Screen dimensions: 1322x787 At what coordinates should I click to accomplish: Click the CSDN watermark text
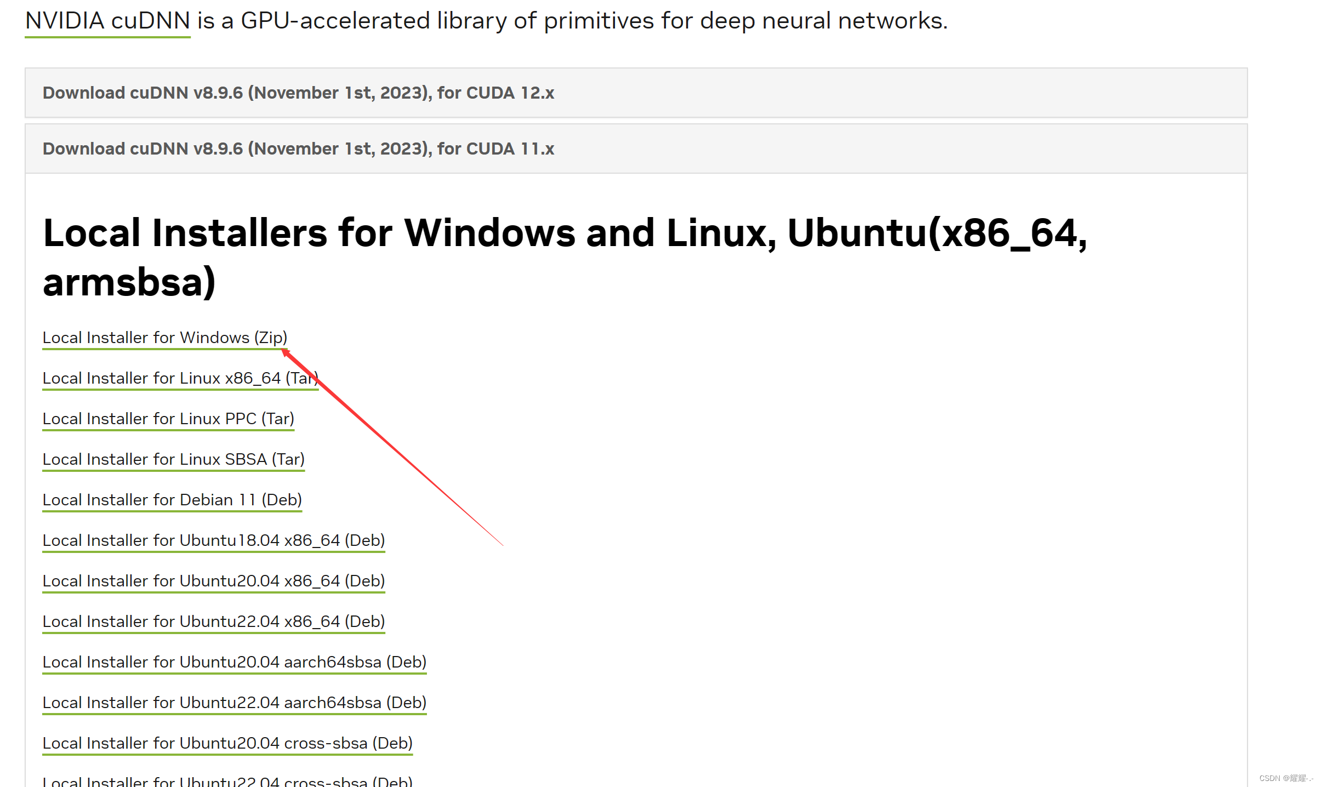[1285, 778]
